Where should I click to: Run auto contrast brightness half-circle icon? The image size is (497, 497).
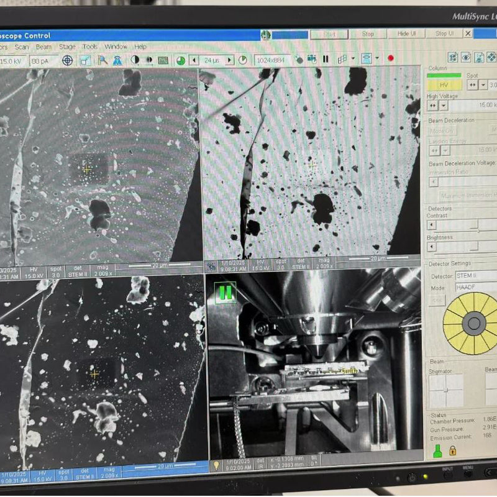click(135, 60)
